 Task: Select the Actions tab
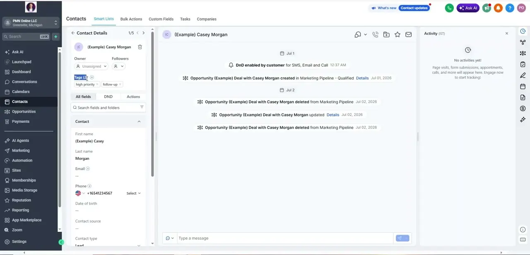tap(133, 97)
